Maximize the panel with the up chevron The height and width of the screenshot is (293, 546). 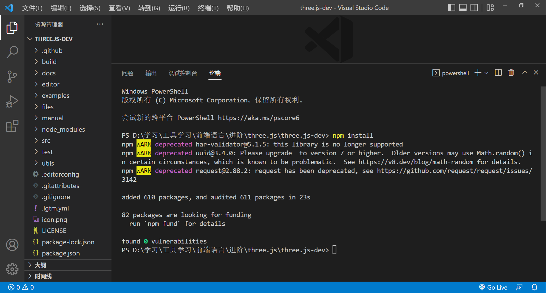coord(525,73)
